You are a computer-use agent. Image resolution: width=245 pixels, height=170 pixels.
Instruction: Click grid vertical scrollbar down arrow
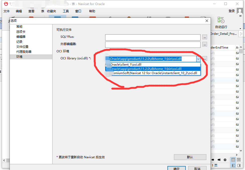click(x=241, y=151)
